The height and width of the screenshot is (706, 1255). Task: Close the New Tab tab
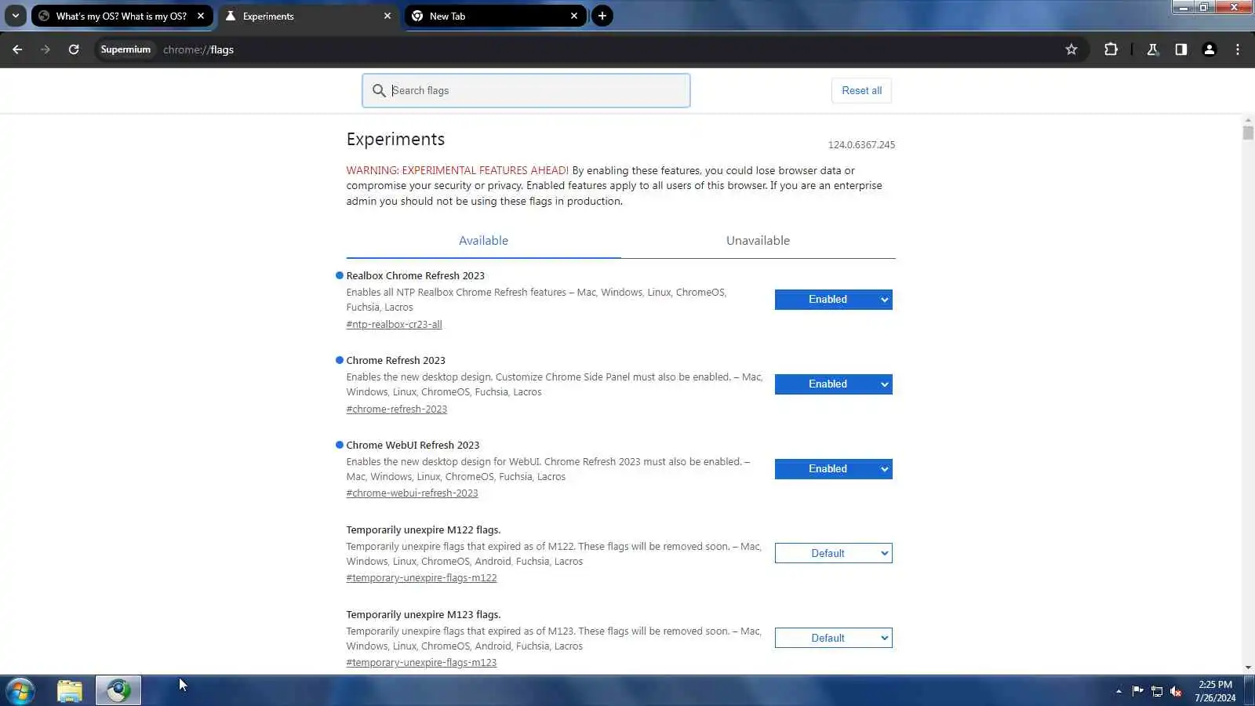coord(574,16)
